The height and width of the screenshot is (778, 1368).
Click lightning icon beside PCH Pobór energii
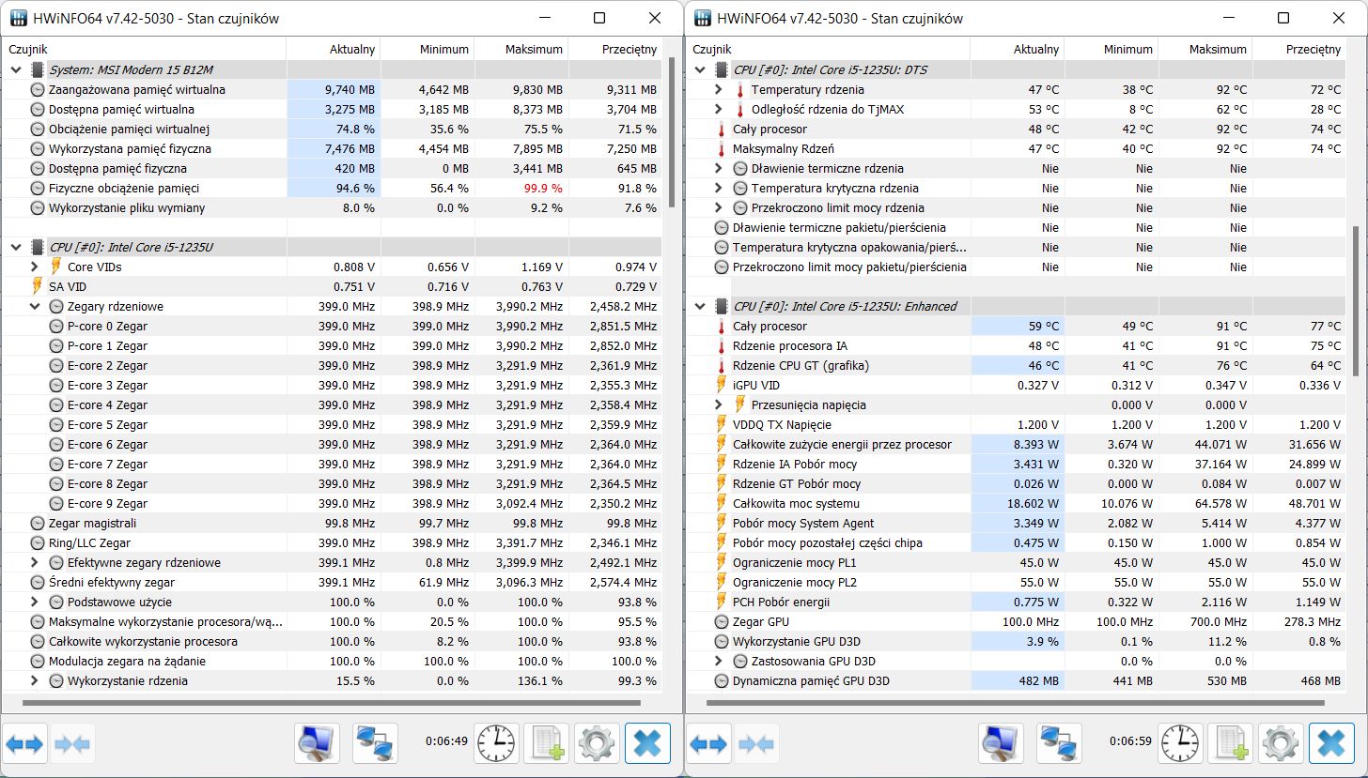pos(722,602)
